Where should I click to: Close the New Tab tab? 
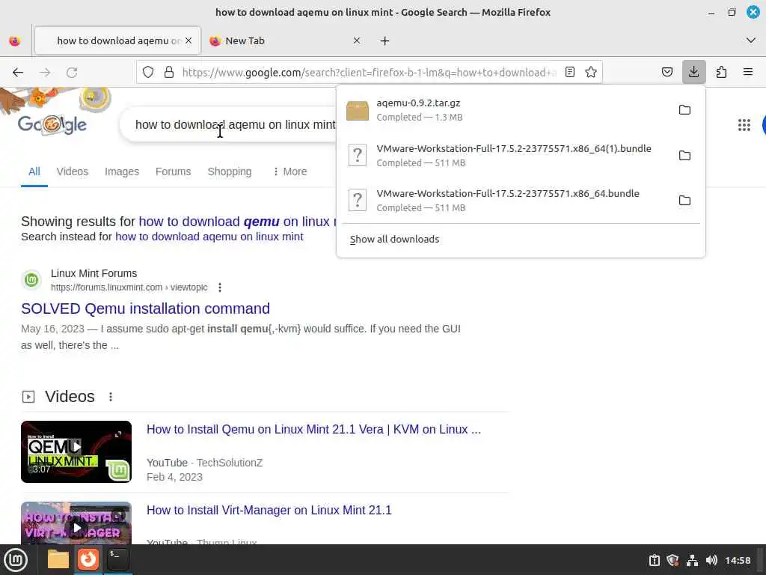coord(357,40)
